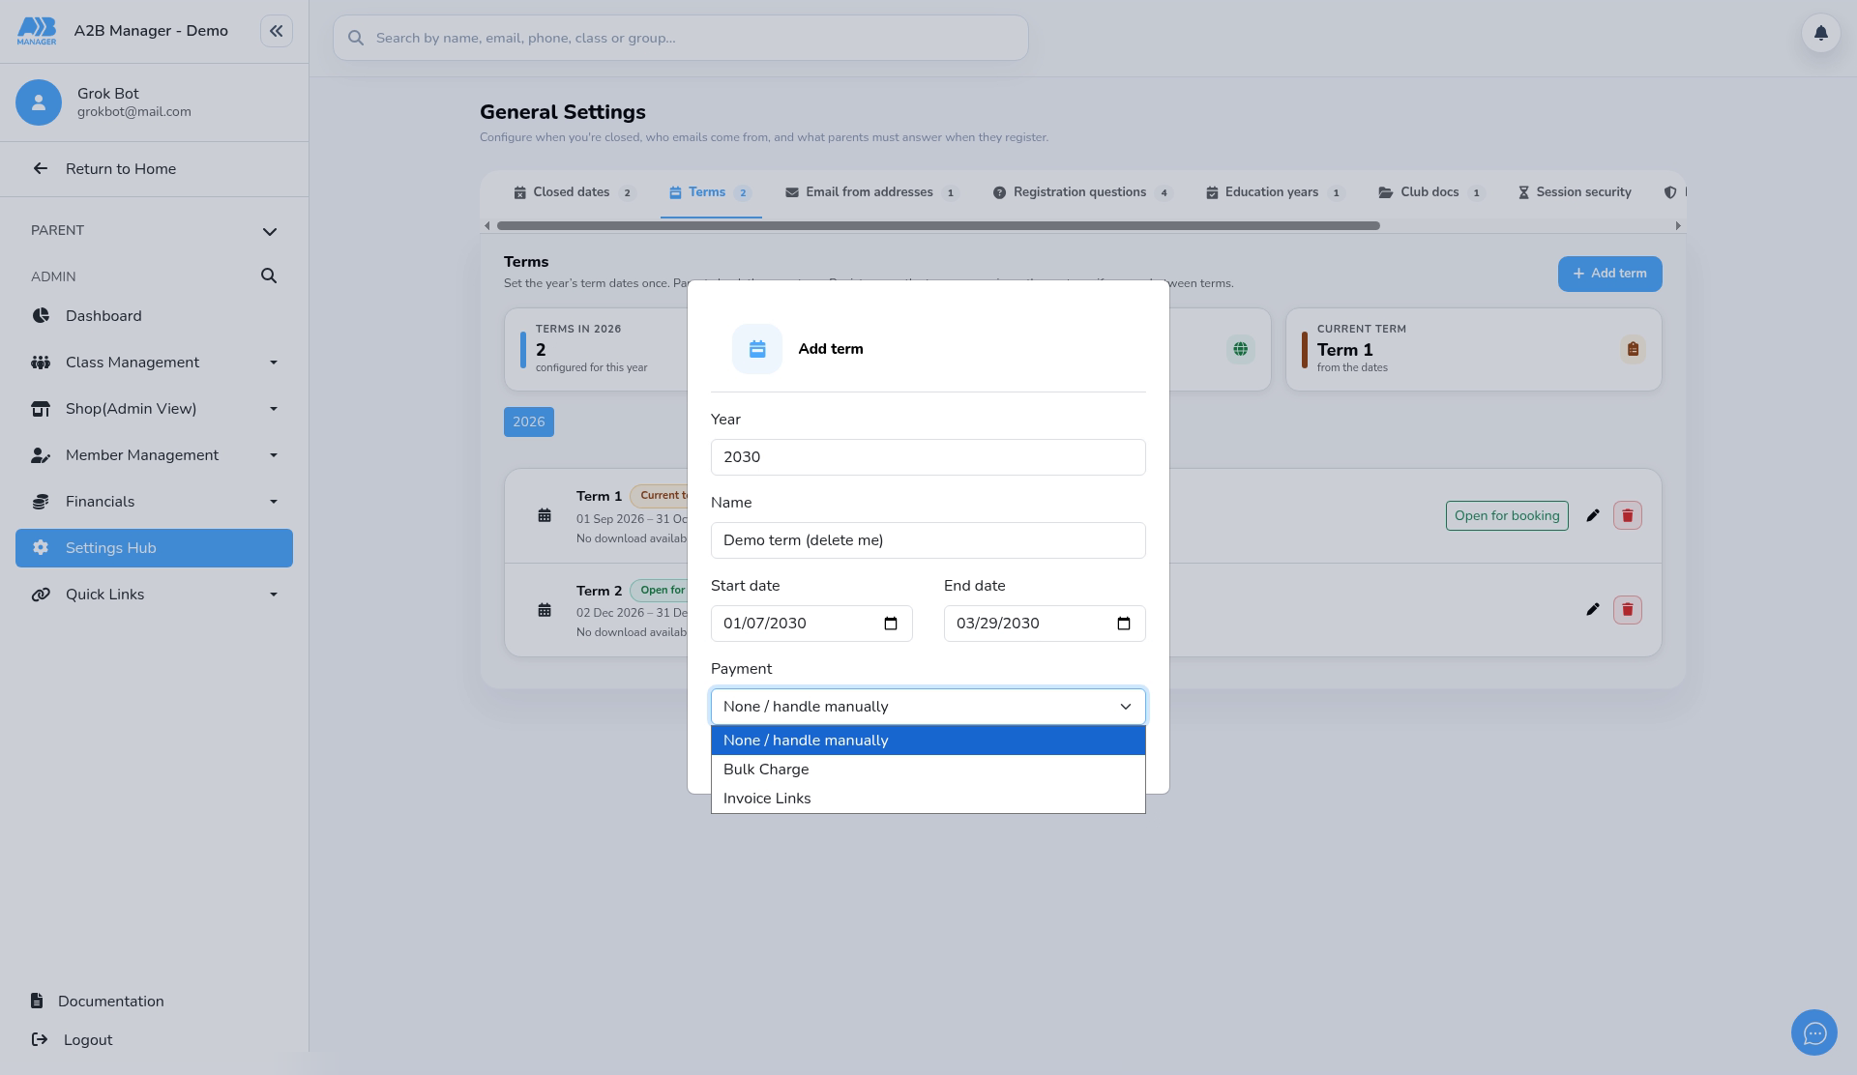The width and height of the screenshot is (1857, 1075).
Task: Switch to Session security tab
Action: pyautogui.click(x=1575, y=192)
